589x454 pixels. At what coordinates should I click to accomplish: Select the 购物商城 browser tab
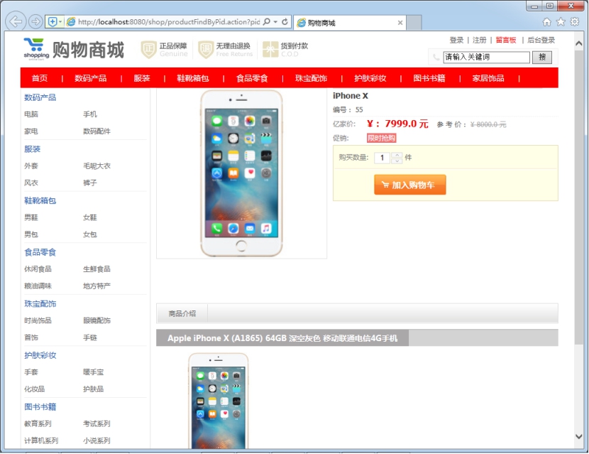(x=349, y=23)
